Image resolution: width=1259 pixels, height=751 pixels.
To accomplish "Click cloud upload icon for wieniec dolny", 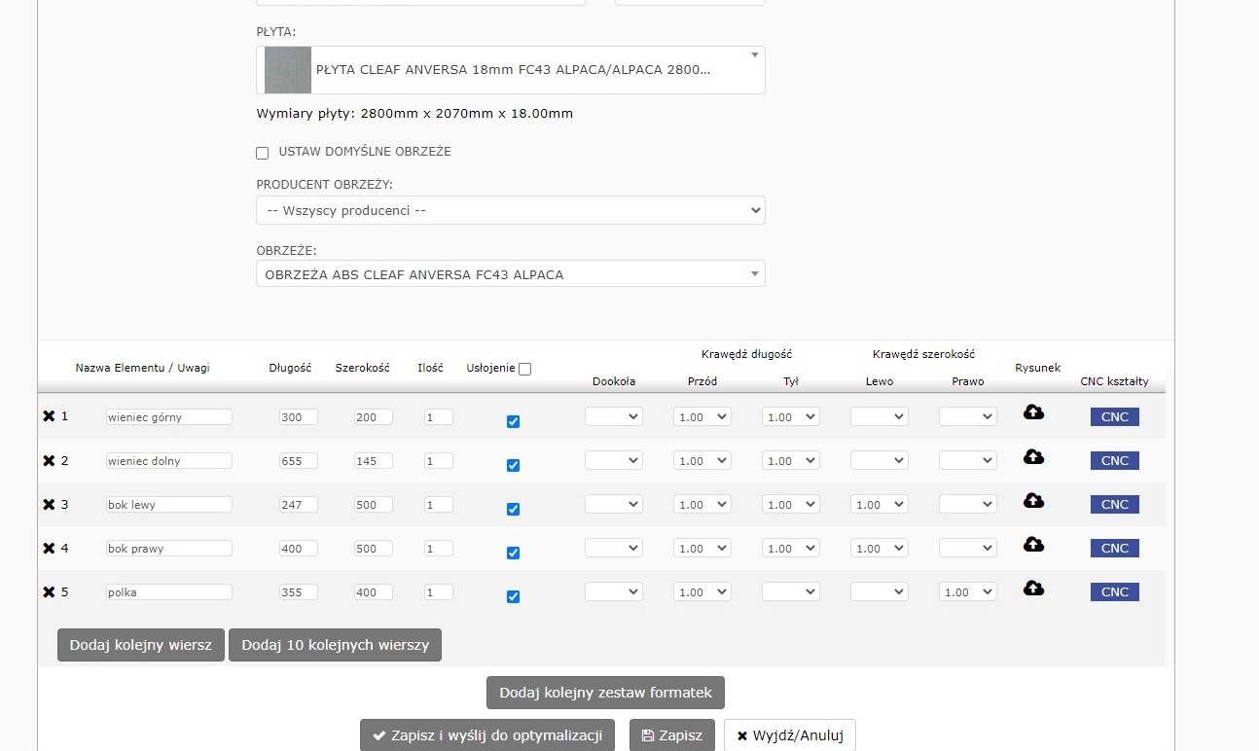I will (1033, 456).
